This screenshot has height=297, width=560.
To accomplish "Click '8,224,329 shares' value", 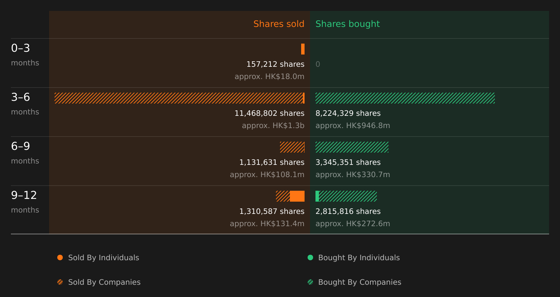I will pos(348,113).
